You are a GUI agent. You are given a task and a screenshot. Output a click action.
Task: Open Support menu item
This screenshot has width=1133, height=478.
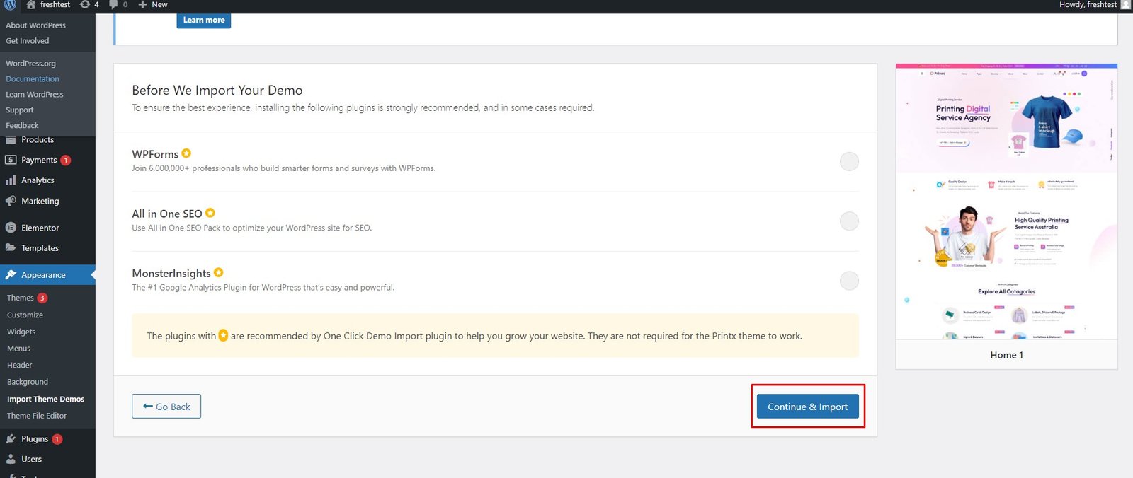pyautogui.click(x=20, y=110)
